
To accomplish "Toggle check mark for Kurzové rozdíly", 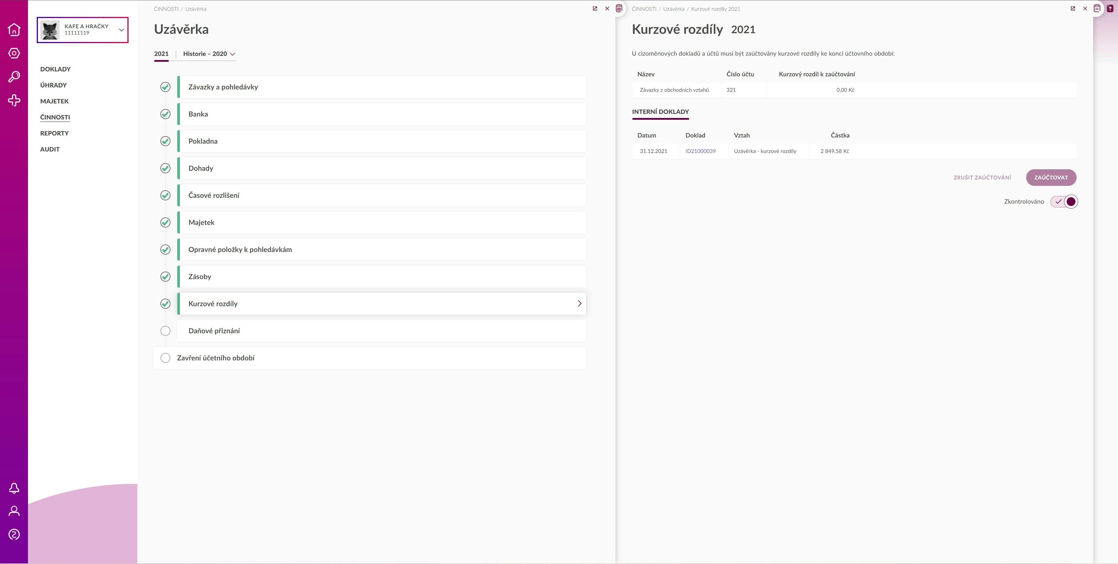I will pyautogui.click(x=165, y=304).
